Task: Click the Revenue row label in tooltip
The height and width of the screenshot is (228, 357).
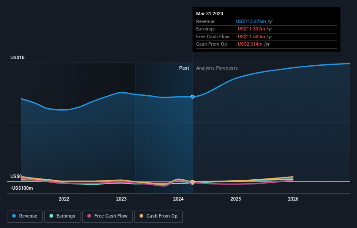Action: click(x=205, y=21)
